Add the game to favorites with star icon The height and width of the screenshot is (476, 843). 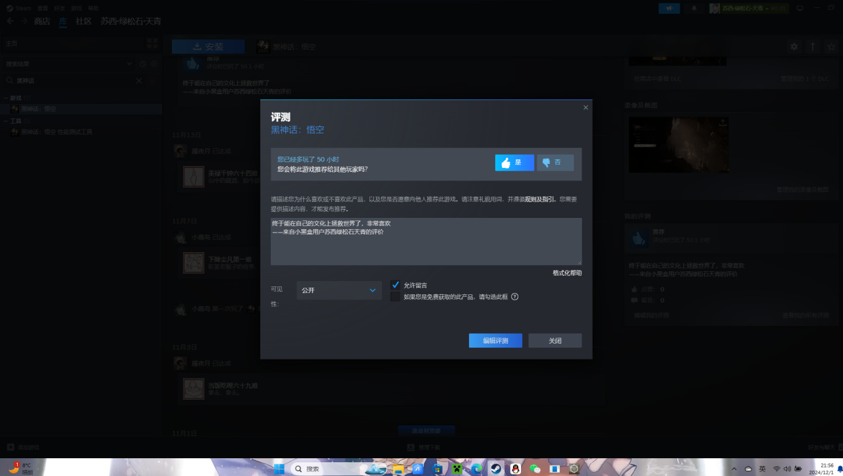coord(831,47)
